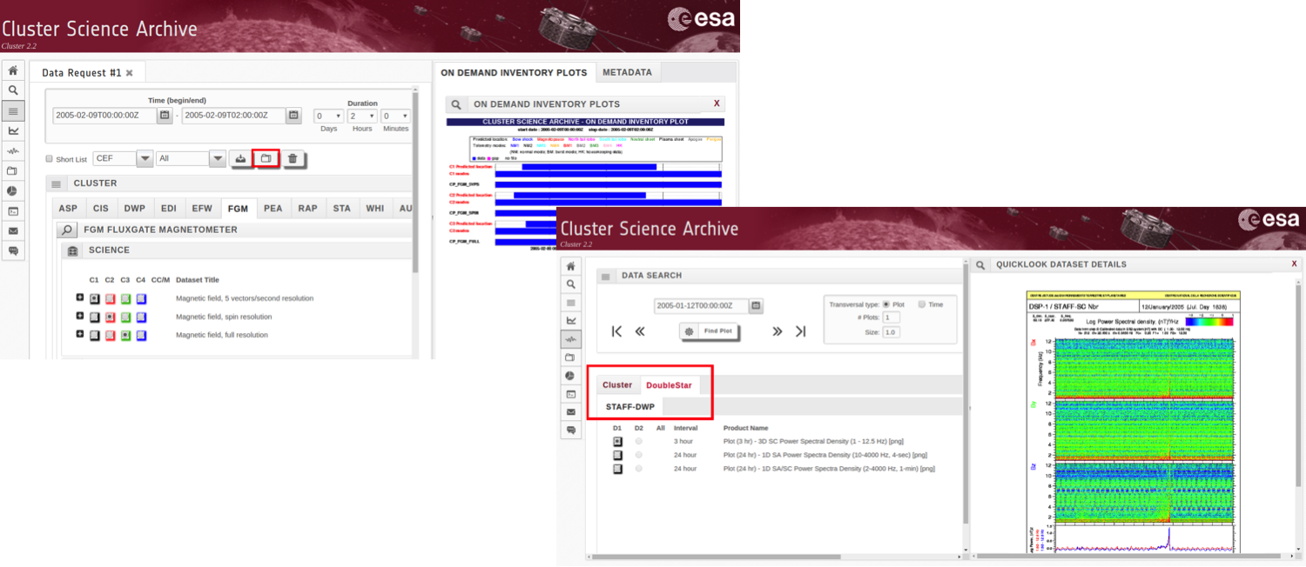The height and width of the screenshot is (567, 1306).
Task: Open the Hours duration dropdown
Action: tap(362, 116)
